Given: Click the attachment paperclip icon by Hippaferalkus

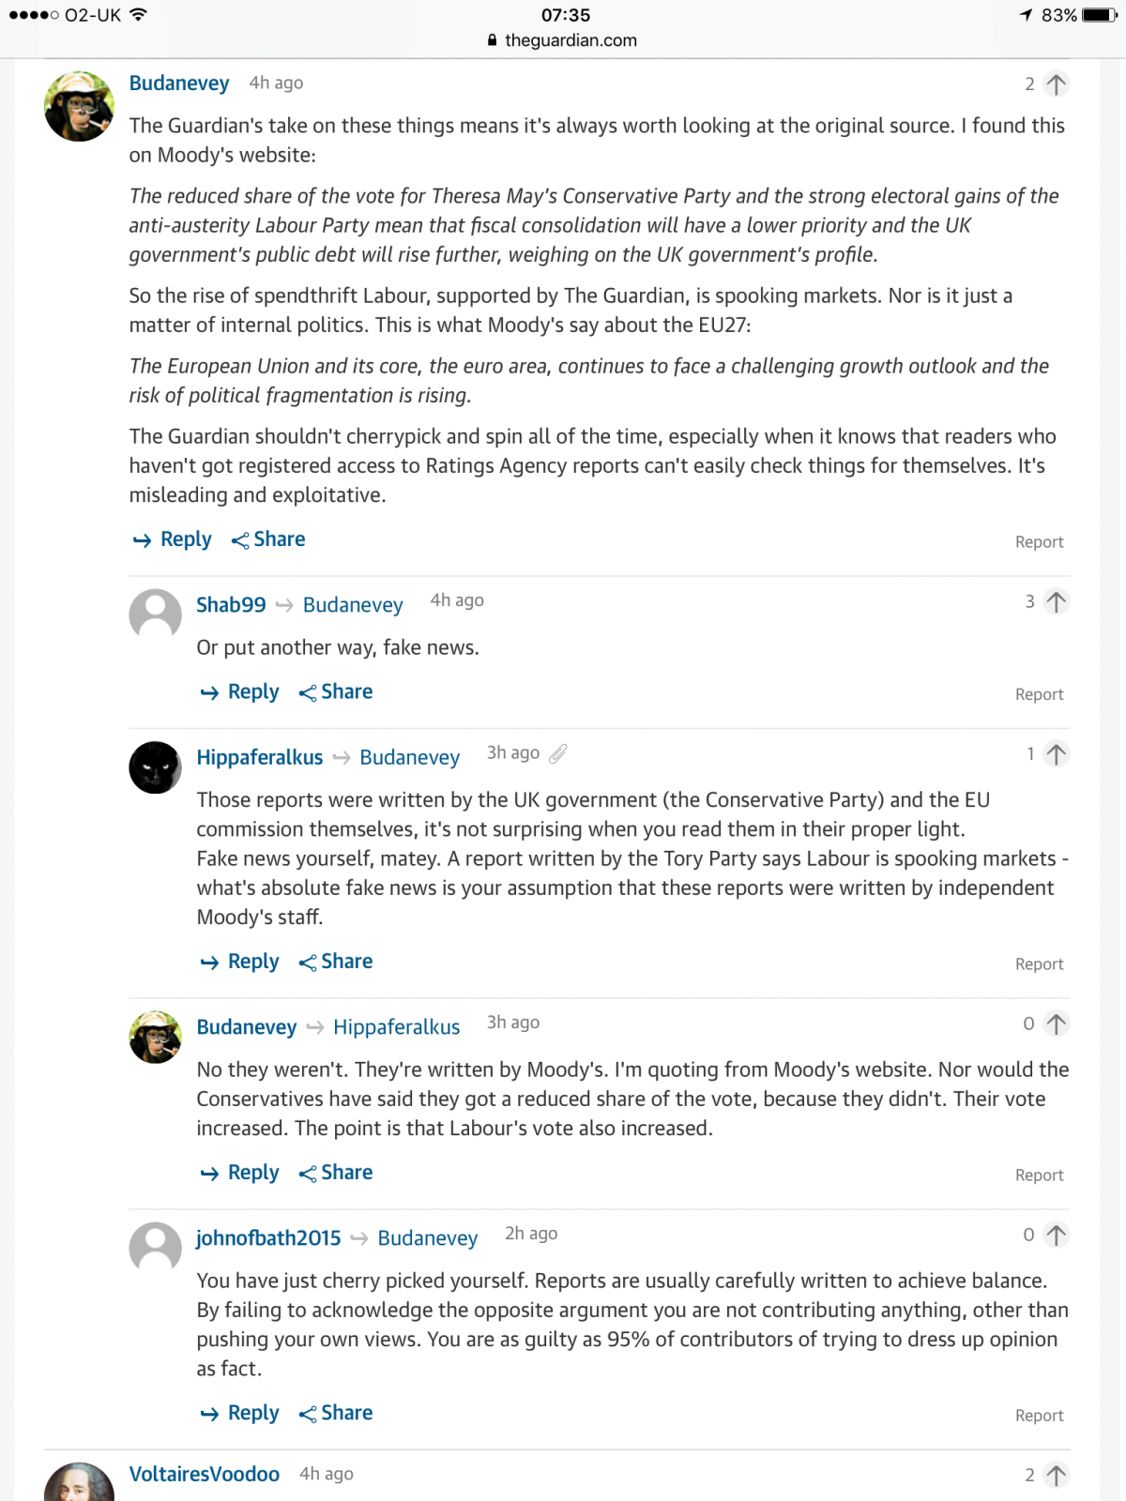Looking at the screenshot, I should point(558,753).
